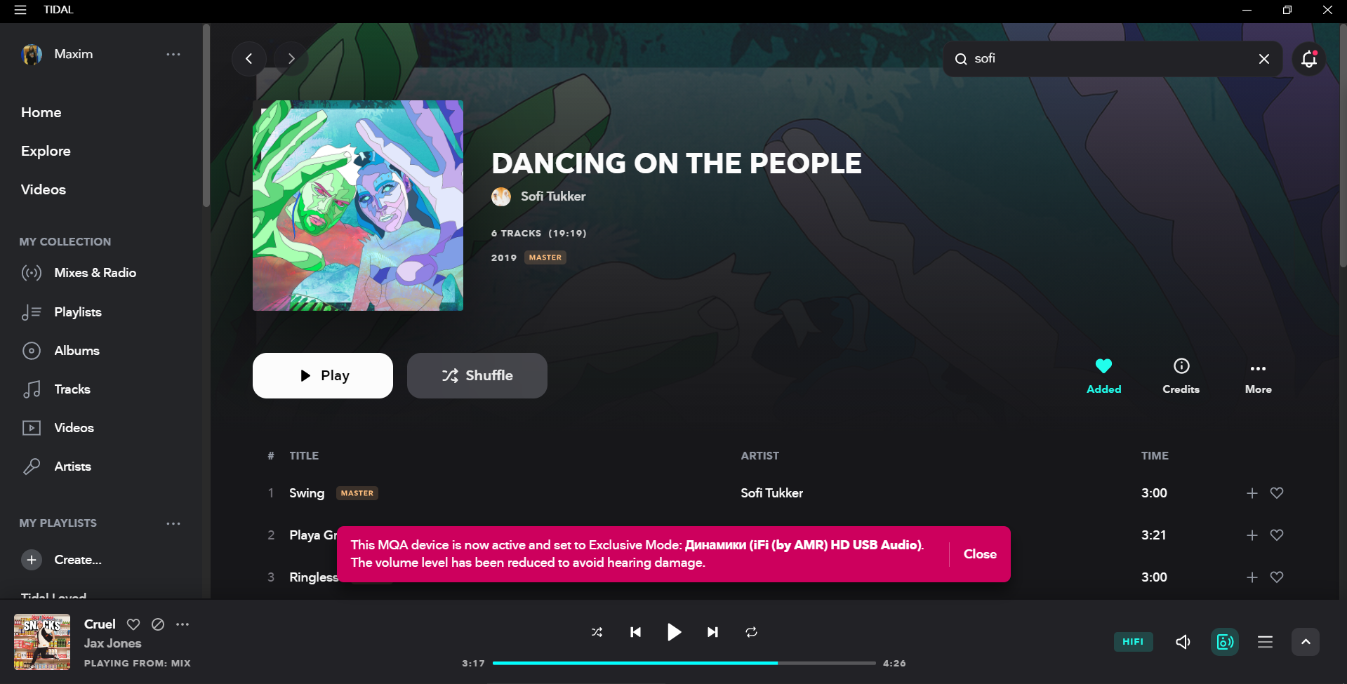Favorite the Swing track with heart icon

coord(1277,493)
